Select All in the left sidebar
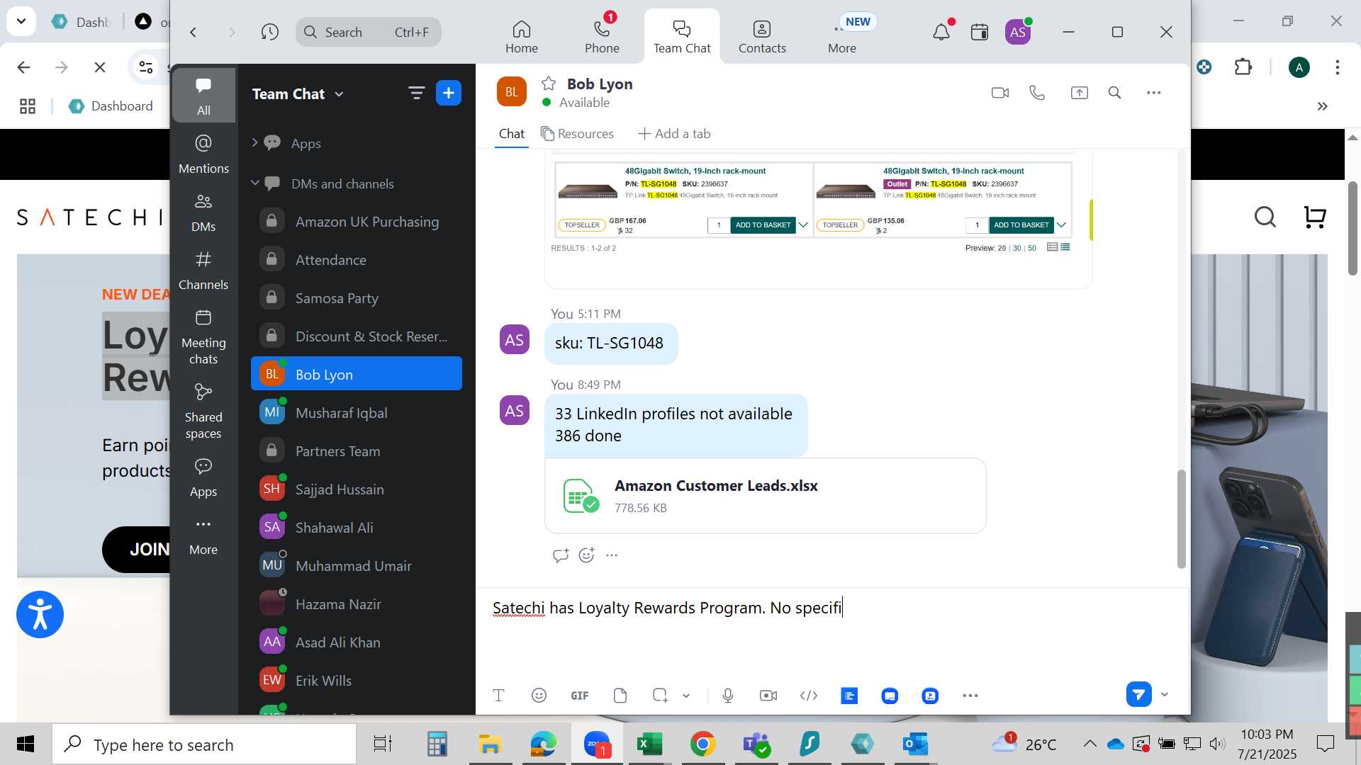The width and height of the screenshot is (1361, 765). 203,96
